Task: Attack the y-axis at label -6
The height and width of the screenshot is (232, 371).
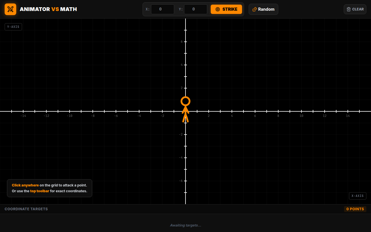Action: click(x=185, y=181)
